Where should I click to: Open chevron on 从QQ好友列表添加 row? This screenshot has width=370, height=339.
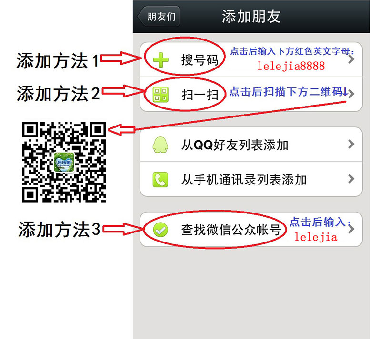(x=351, y=144)
